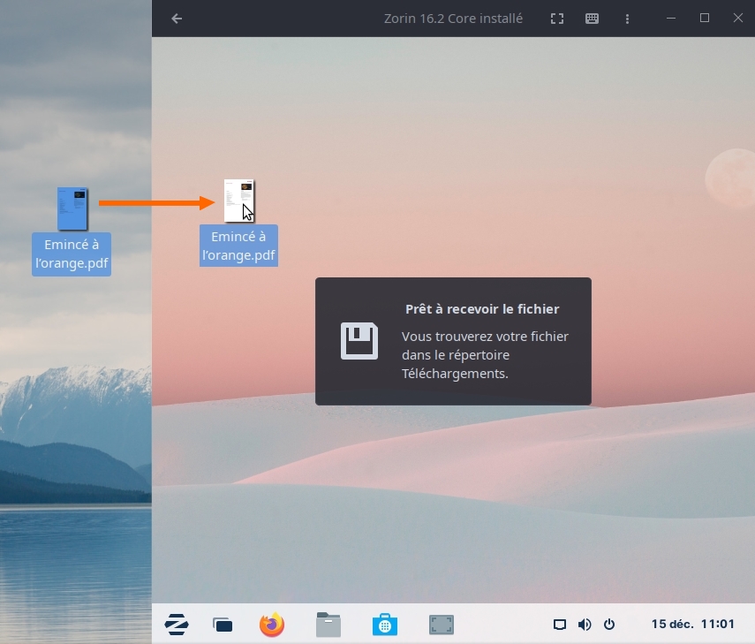
Task: Click the 'Prêt à recevoir le fichier' notification
Action: (x=453, y=341)
